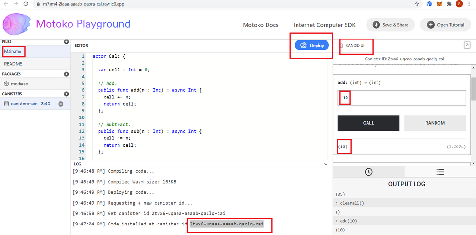Click Save & Share button
Viewport: 476px width, 235px height.
pos(390,25)
